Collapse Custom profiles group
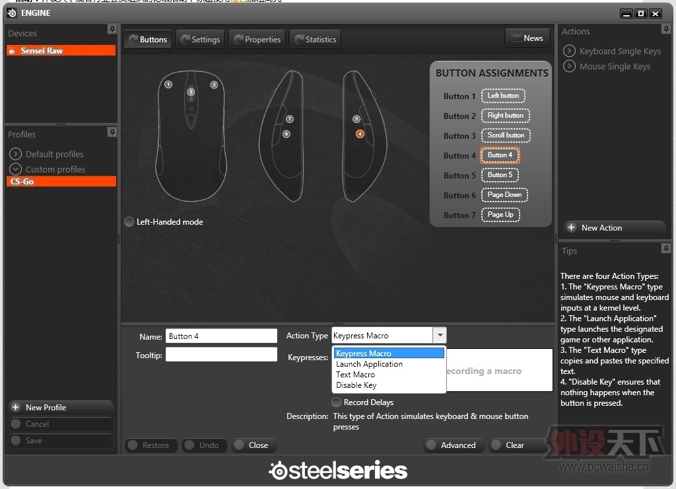 [15, 169]
